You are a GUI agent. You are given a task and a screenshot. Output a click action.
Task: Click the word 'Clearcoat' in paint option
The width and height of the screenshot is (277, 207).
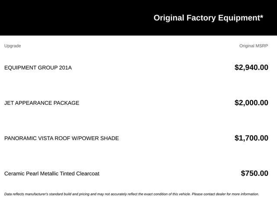87,173
